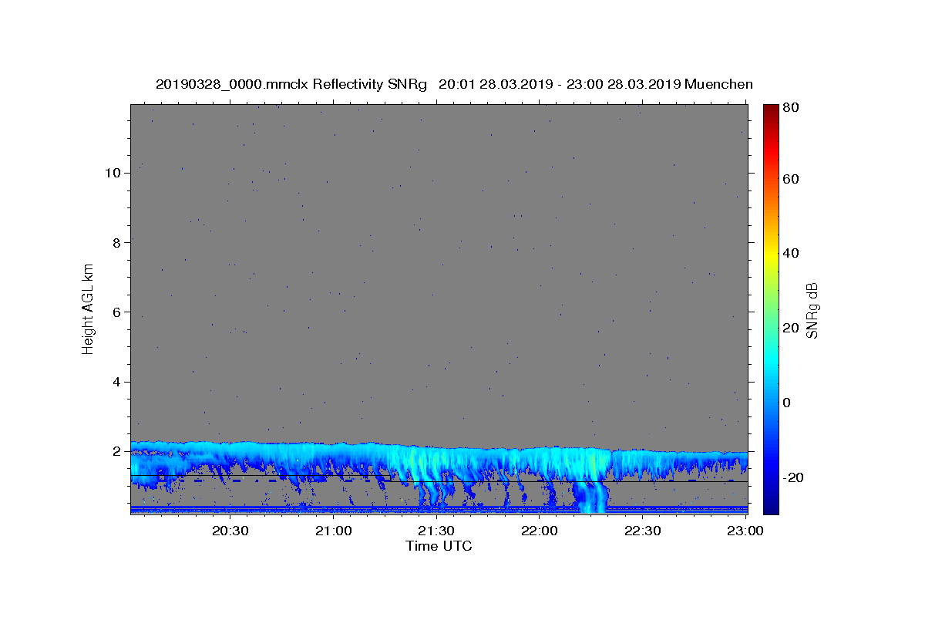Click the colorbar value label 40

[792, 253]
